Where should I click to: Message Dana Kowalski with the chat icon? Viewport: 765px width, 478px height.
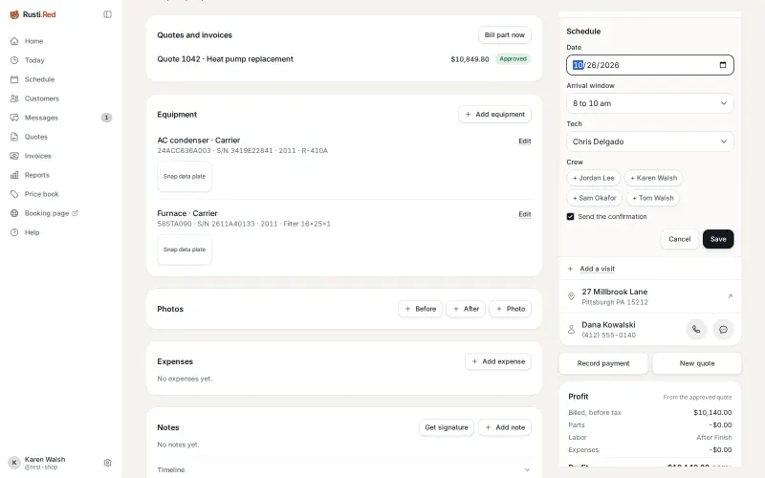(x=723, y=329)
